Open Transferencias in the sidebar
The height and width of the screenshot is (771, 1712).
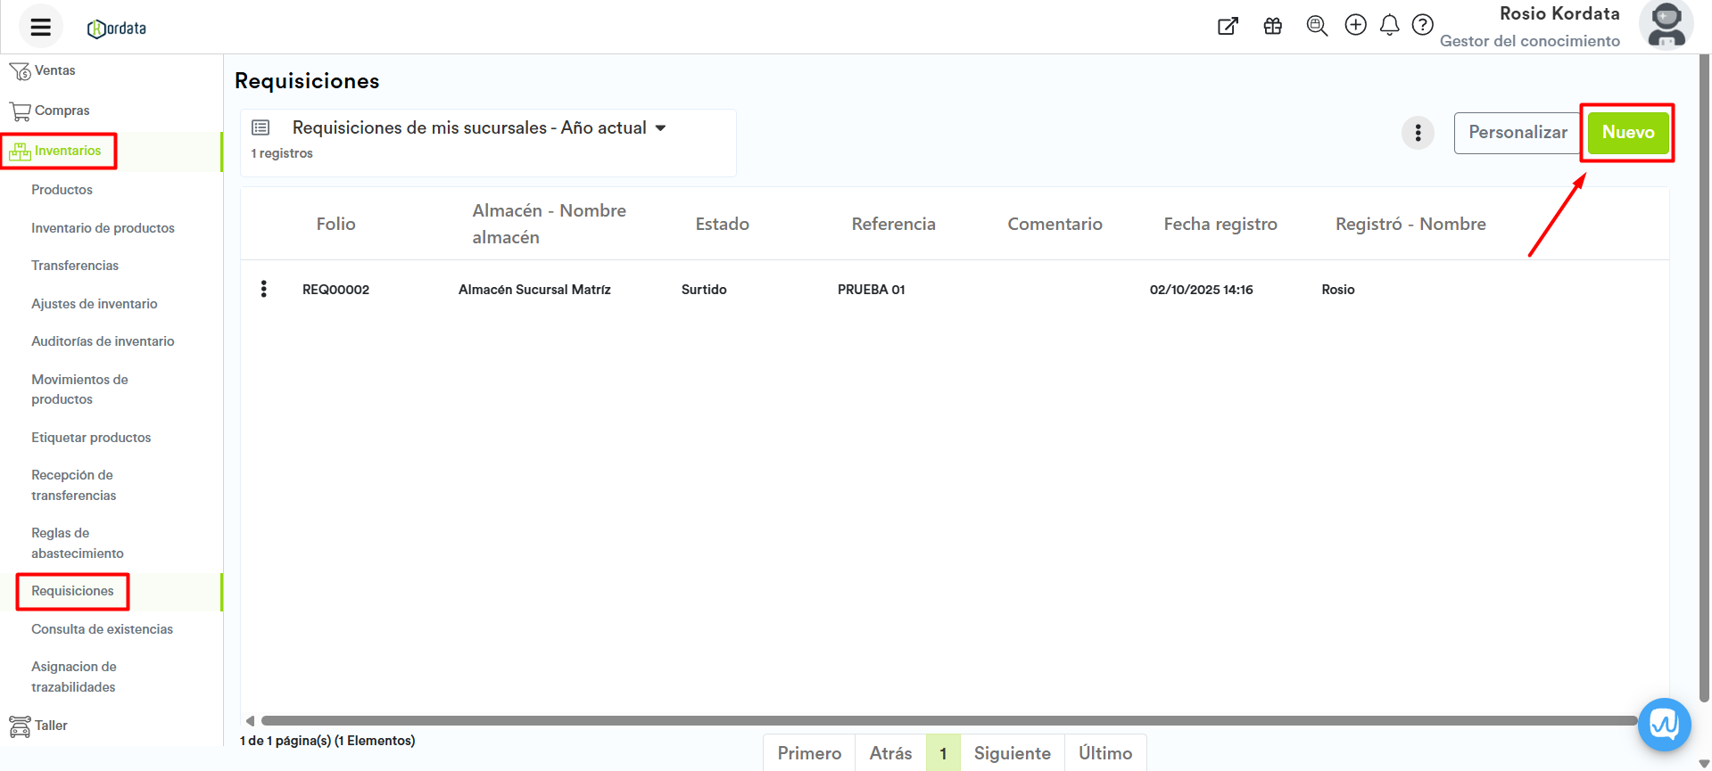pyautogui.click(x=75, y=266)
